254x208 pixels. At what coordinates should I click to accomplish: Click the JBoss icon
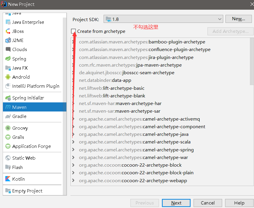(8, 31)
